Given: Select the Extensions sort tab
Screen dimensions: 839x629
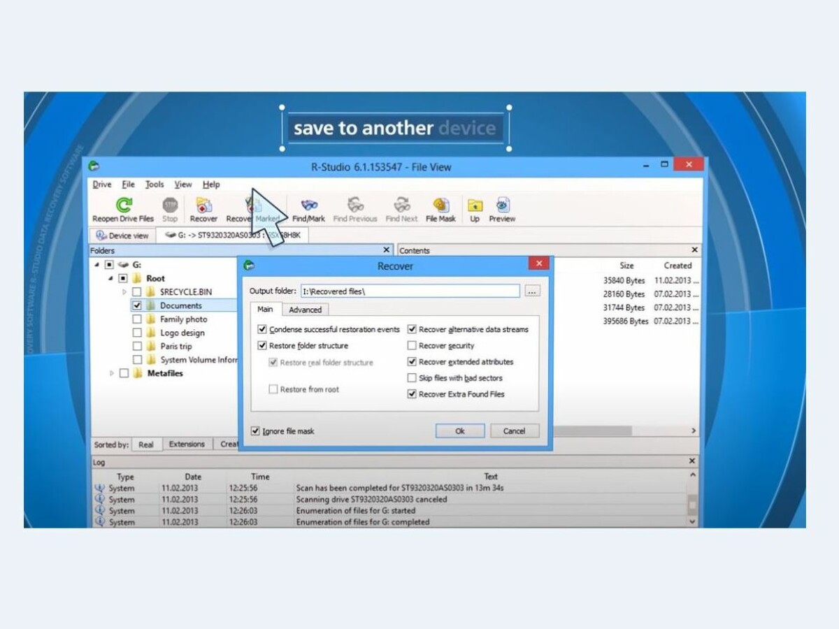Looking at the screenshot, I should (x=187, y=444).
